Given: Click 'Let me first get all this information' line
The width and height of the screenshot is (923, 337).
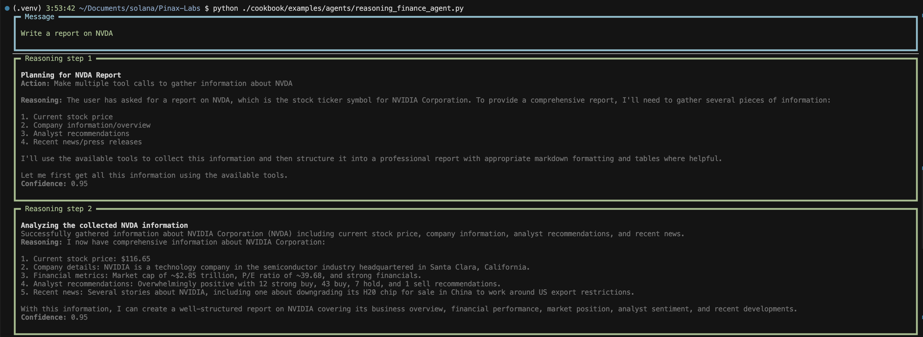Looking at the screenshot, I should point(154,175).
